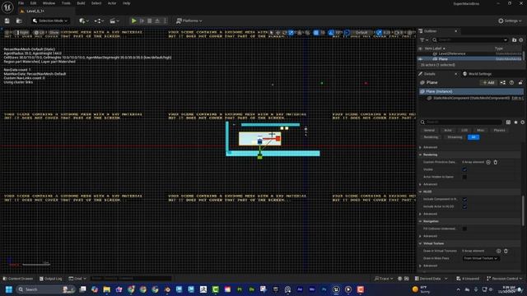Select the StaticMeshComponent row
This screenshot has height=296, width=527.
click(x=470, y=99)
